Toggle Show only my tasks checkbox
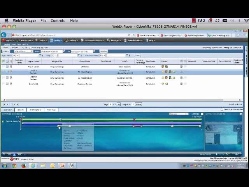The image size is (249, 187). 30,48
